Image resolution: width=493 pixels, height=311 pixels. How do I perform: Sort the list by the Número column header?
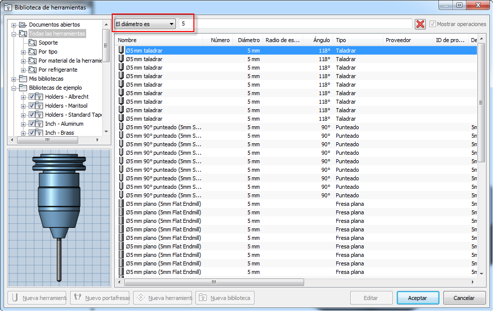[217, 40]
